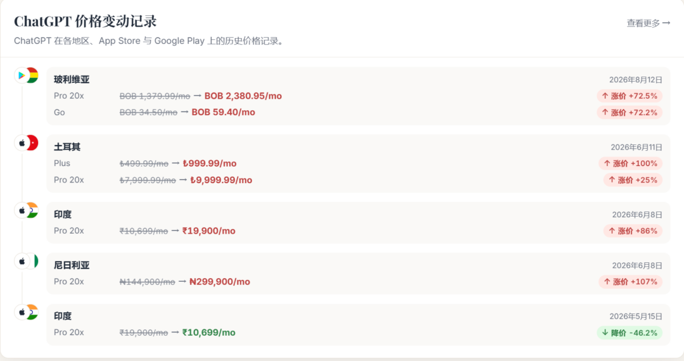Click the struck-through ₹19,900/mo price
The image size is (684, 361).
(144, 332)
